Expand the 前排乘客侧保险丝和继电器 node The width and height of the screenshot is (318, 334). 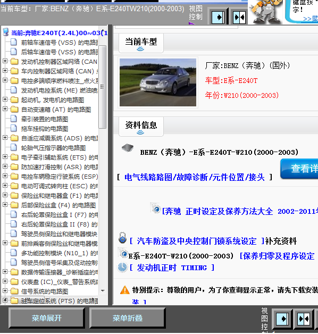pyautogui.click(x=5, y=243)
